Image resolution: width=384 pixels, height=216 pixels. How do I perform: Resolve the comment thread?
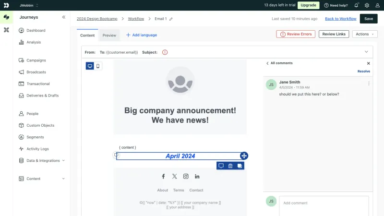coord(364,71)
